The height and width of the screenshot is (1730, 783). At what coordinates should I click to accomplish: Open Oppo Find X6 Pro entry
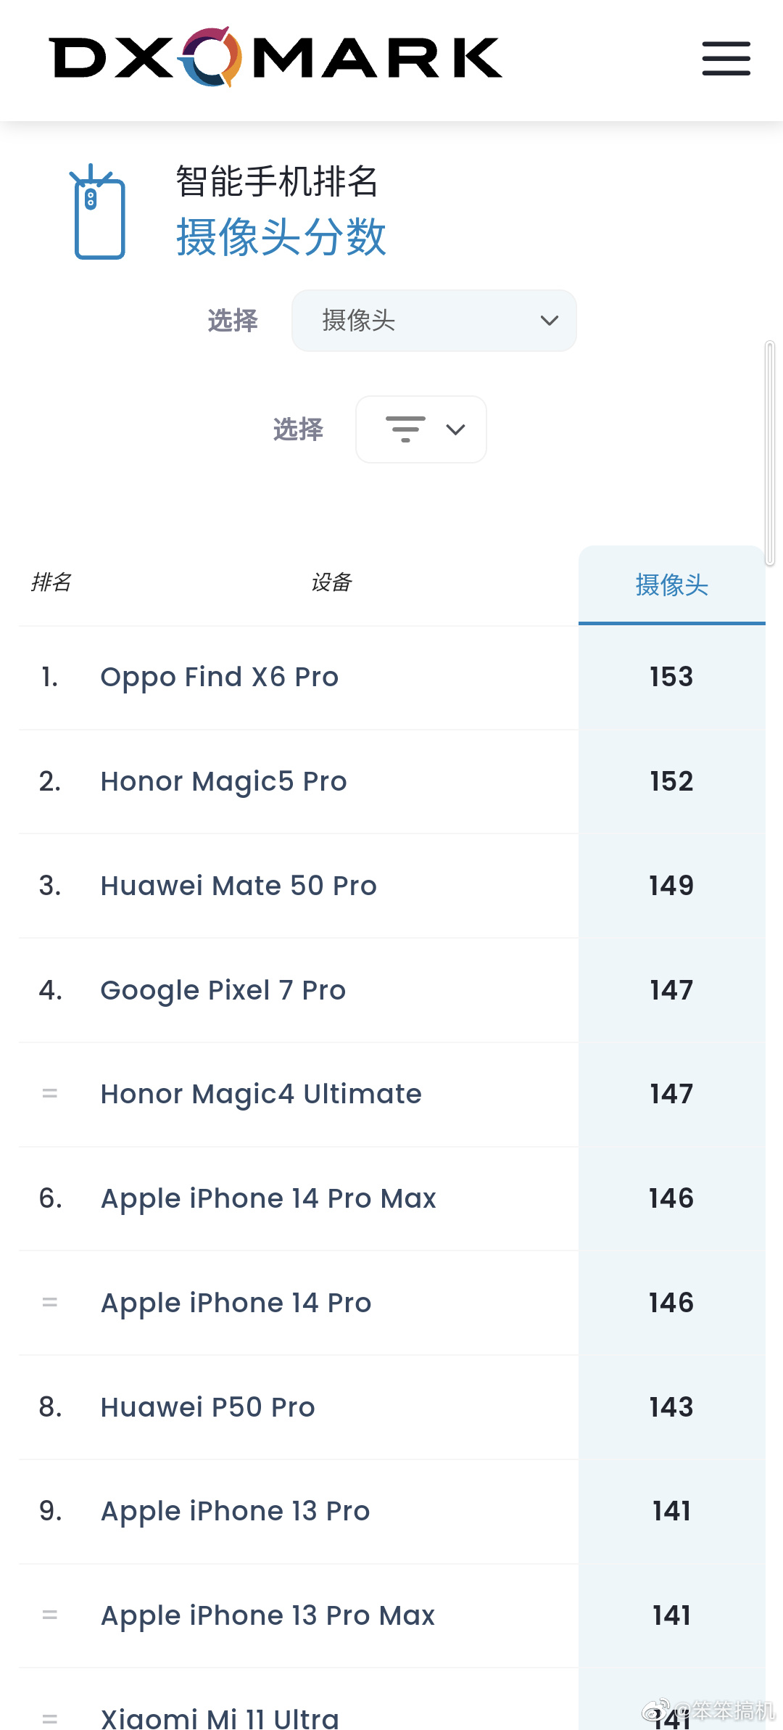pyautogui.click(x=220, y=677)
